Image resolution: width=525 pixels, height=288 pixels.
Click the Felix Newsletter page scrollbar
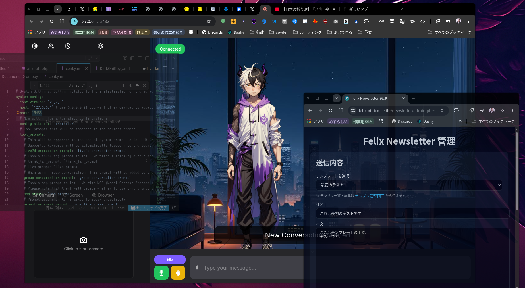tap(517, 171)
